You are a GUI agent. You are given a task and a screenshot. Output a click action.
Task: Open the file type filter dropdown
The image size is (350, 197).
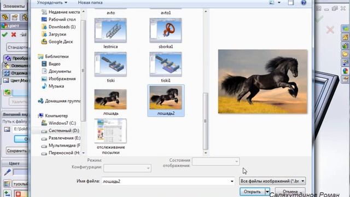coord(272,181)
